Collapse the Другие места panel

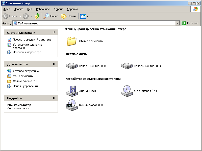tap(54, 64)
